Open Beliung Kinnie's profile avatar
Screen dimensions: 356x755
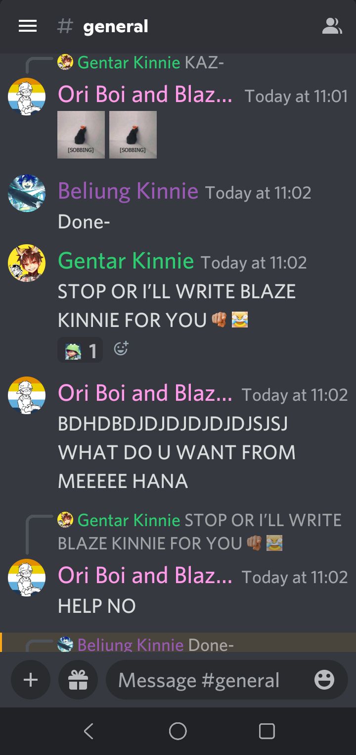click(x=27, y=193)
